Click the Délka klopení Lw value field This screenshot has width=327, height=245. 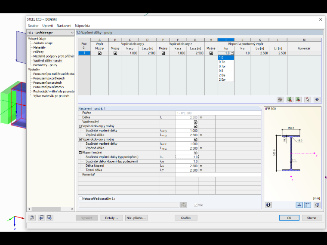[187, 166]
